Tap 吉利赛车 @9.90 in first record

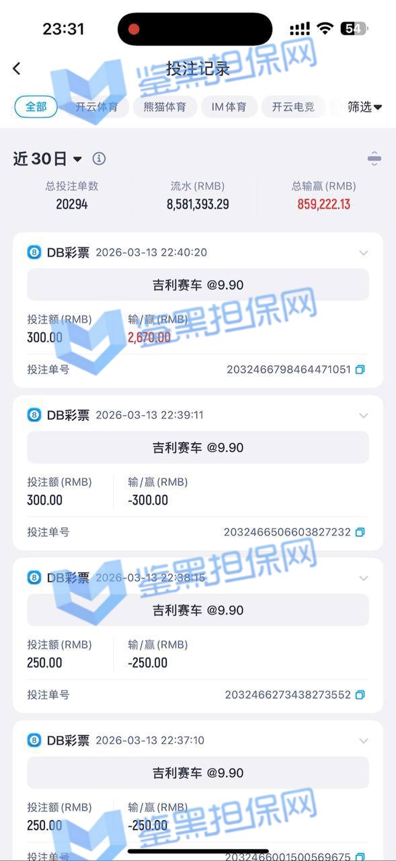pyautogui.click(x=198, y=285)
